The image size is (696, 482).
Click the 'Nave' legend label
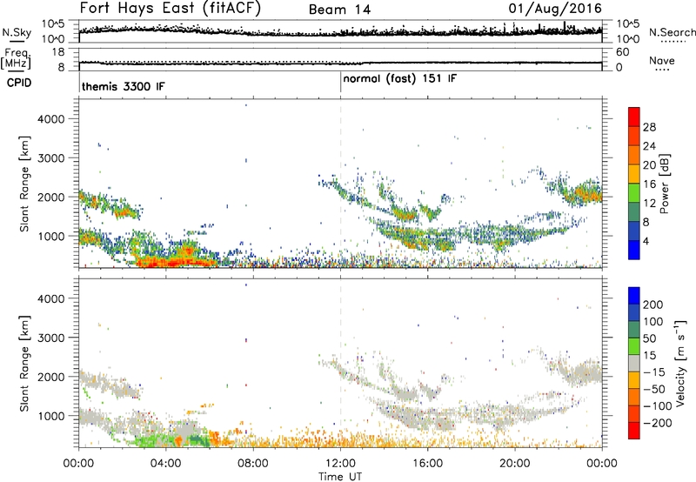pyautogui.click(x=662, y=60)
